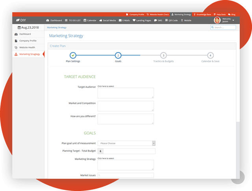Open the Mobile section
Screen dimensions: 252x191
point(186,20)
